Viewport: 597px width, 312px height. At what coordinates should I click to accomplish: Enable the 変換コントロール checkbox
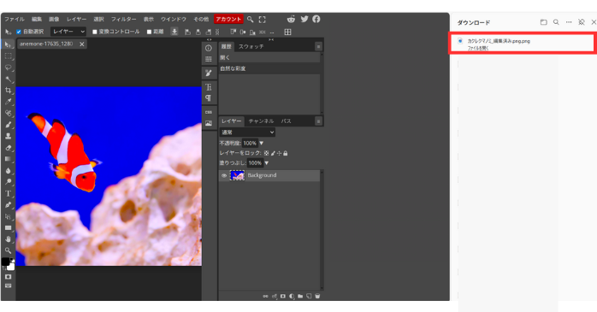coord(95,32)
